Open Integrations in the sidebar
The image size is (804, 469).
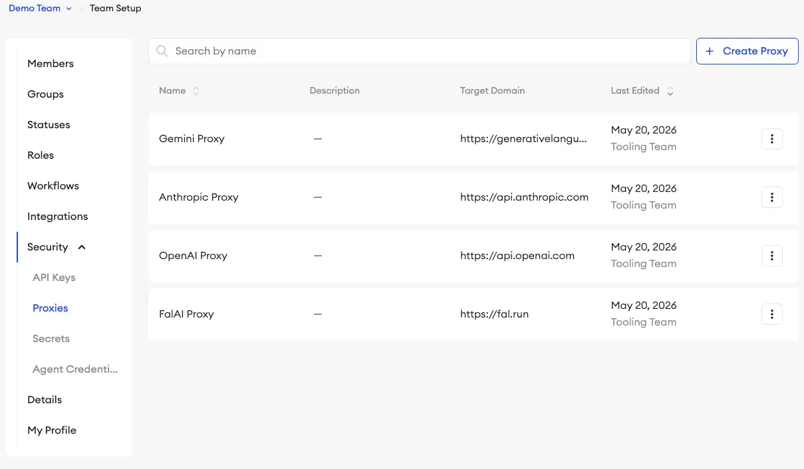57,217
